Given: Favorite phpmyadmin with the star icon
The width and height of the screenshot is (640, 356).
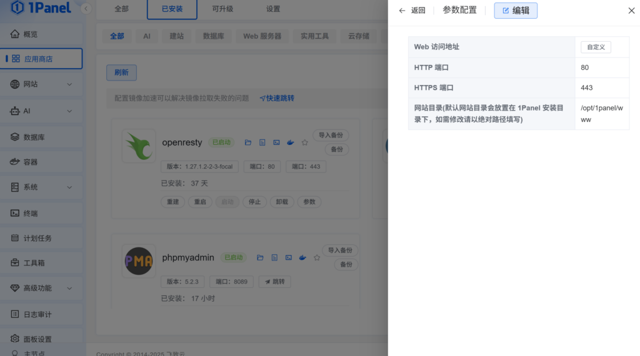Looking at the screenshot, I should [317, 258].
